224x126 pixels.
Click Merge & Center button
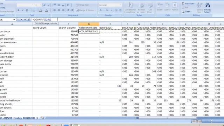click(x=85, y=10)
